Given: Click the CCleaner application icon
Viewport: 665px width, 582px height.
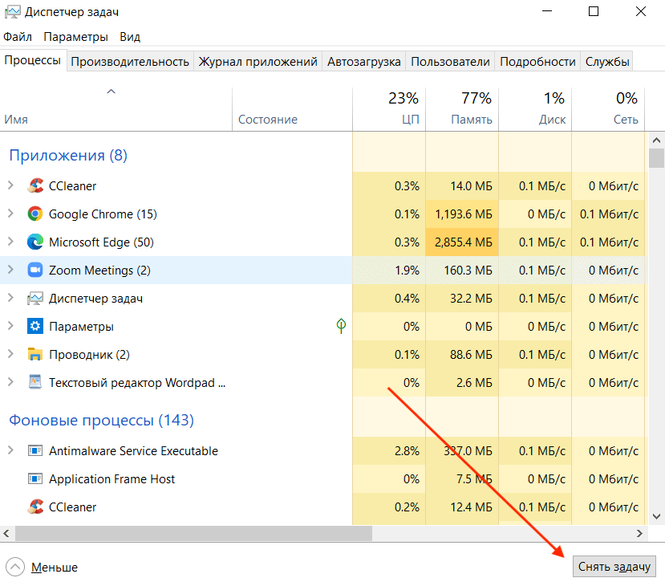Looking at the screenshot, I should coord(35,185).
